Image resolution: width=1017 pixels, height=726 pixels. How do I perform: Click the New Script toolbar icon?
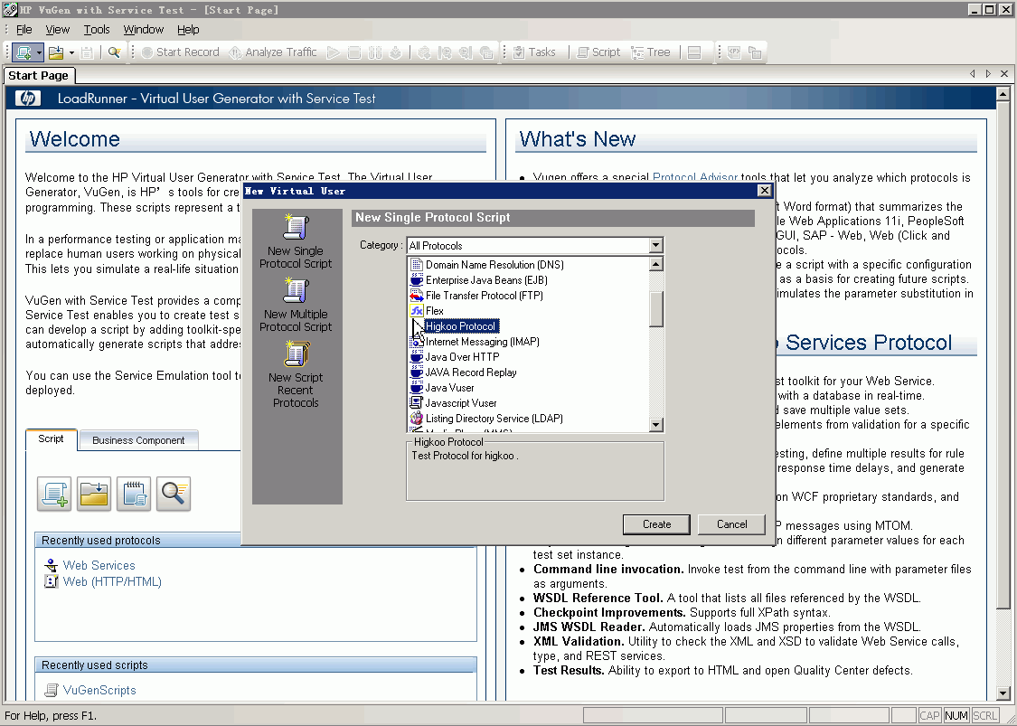pyautogui.click(x=24, y=52)
